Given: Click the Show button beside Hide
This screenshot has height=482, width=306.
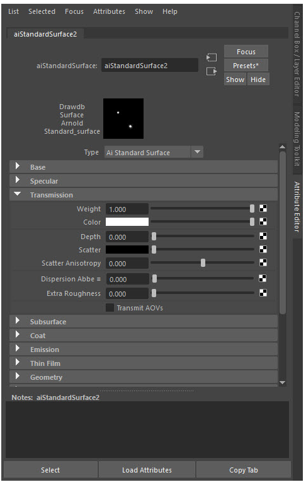Looking at the screenshot, I should click(x=235, y=79).
